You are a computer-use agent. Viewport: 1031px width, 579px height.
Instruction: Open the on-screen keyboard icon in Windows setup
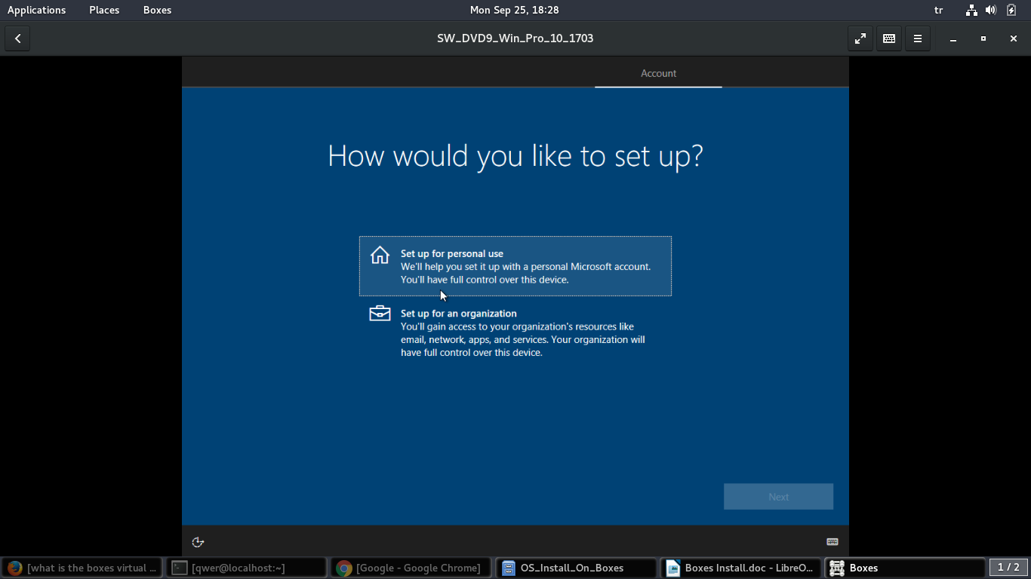click(x=832, y=542)
